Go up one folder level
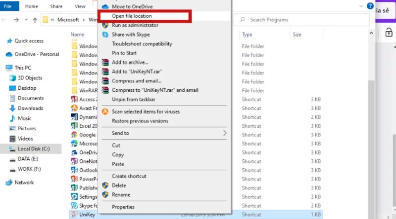This screenshot has width=396, height=219. pyautogui.click(x=35, y=20)
